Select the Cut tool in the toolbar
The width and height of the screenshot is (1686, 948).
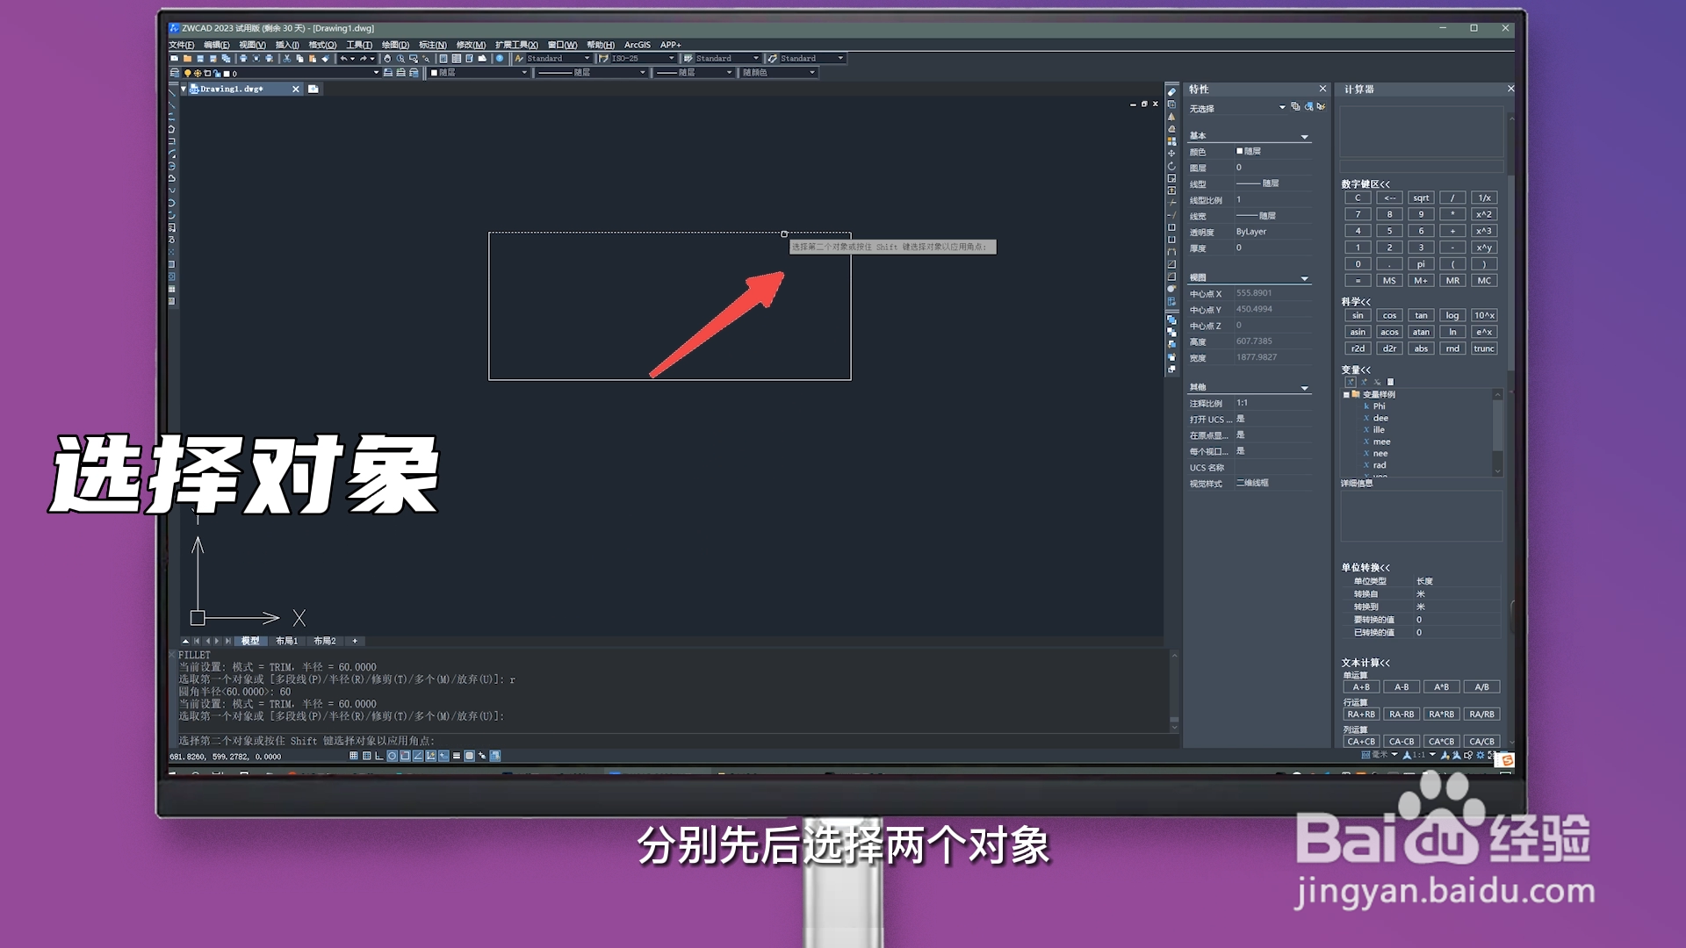point(287,59)
